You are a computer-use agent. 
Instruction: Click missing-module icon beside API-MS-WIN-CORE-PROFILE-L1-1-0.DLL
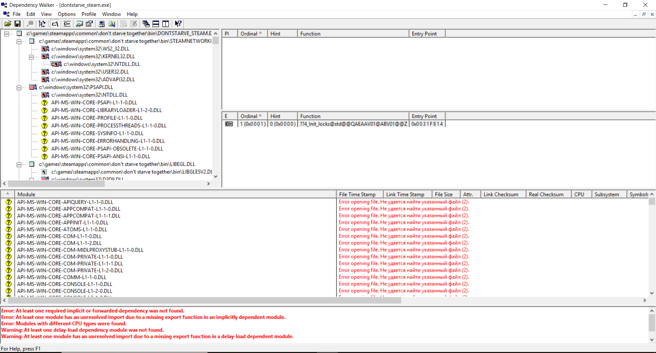tap(44, 118)
